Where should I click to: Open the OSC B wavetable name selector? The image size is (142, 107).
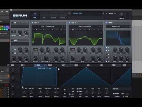click(x=85, y=26)
